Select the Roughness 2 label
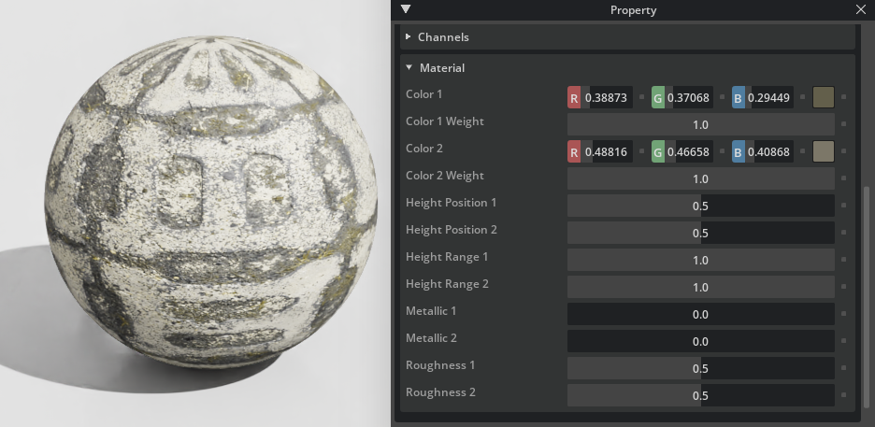875x427 pixels. tap(440, 392)
